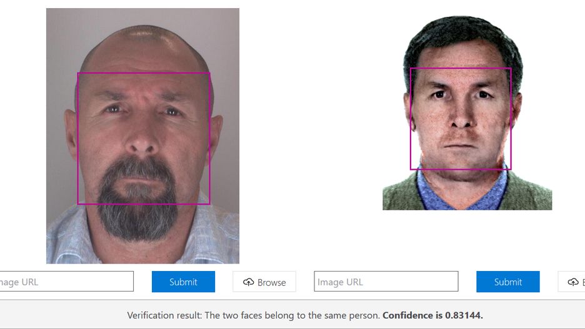
Task: Select the dark-haired man composite image
Action: click(x=467, y=112)
